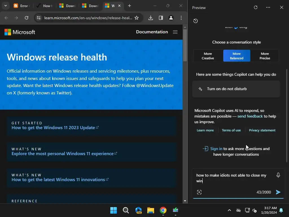Open the first Downl Microsoft tab
The width and height of the screenshot is (289, 217).
pyautogui.click(x=67, y=6)
